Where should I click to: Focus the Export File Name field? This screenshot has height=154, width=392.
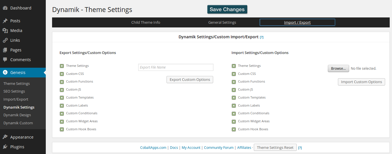(176, 67)
